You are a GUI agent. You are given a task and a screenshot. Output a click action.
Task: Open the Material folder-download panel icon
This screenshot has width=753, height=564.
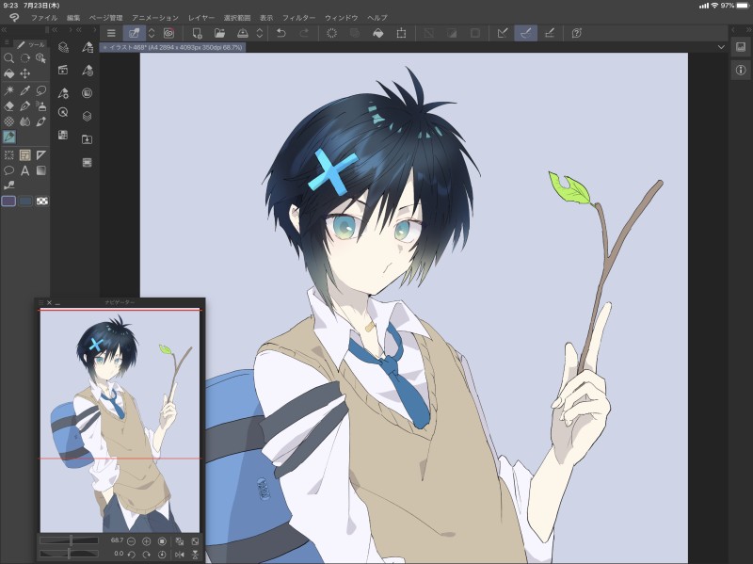[87, 139]
